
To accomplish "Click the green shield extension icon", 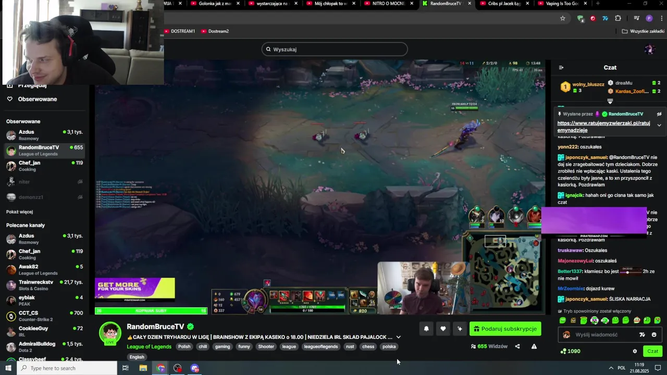I will [x=580, y=18].
